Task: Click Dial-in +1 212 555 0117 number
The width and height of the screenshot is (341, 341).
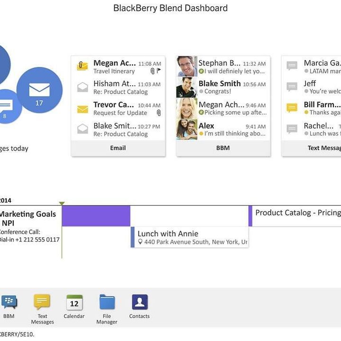Action: pos(29,240)
